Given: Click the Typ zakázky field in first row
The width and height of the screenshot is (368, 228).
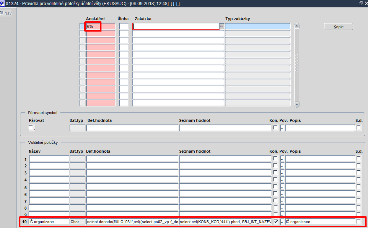Looking at the screenshot, I should 258,26.
